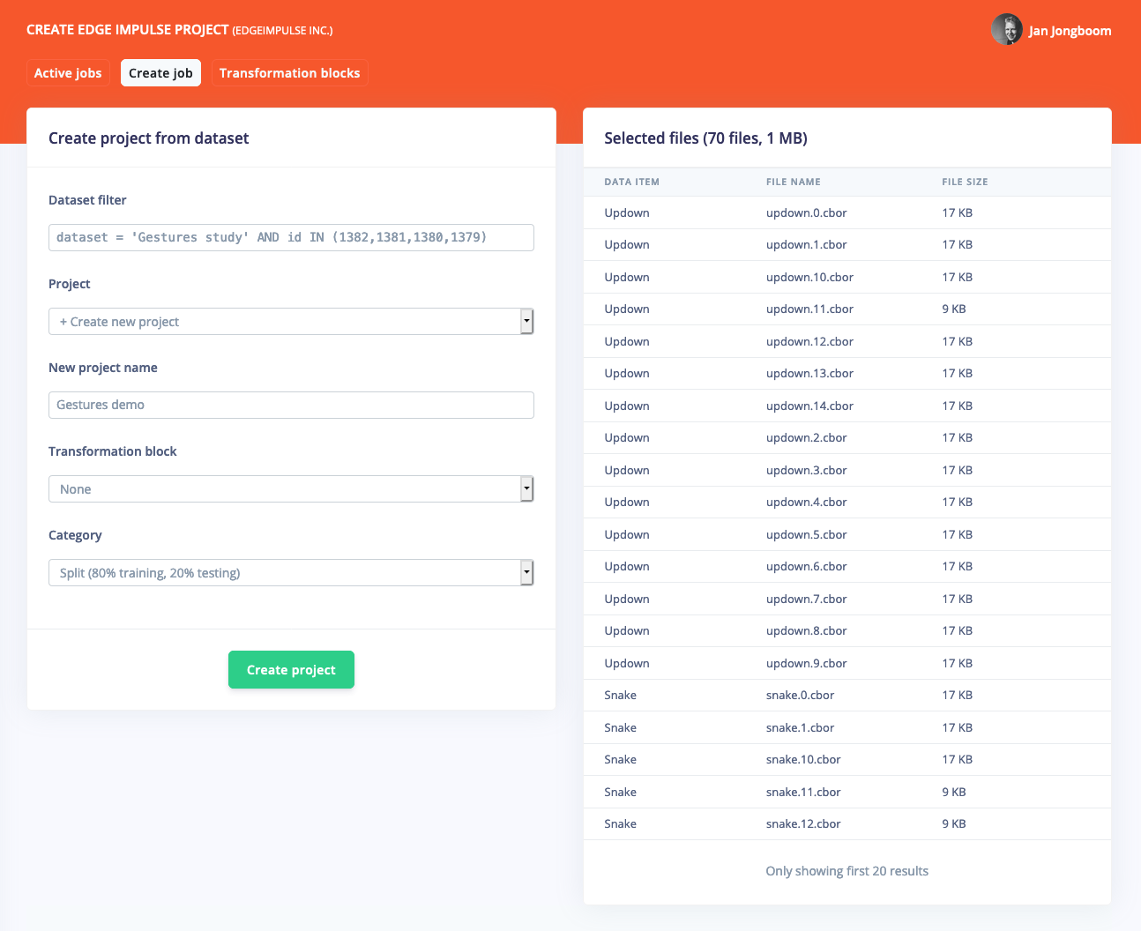Viewport: 1141px width, 931px height.
Task: Pick the updown.4.cbor file
Action: [x=806, y=502]
